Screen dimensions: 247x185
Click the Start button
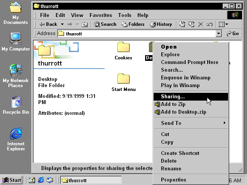12,180
